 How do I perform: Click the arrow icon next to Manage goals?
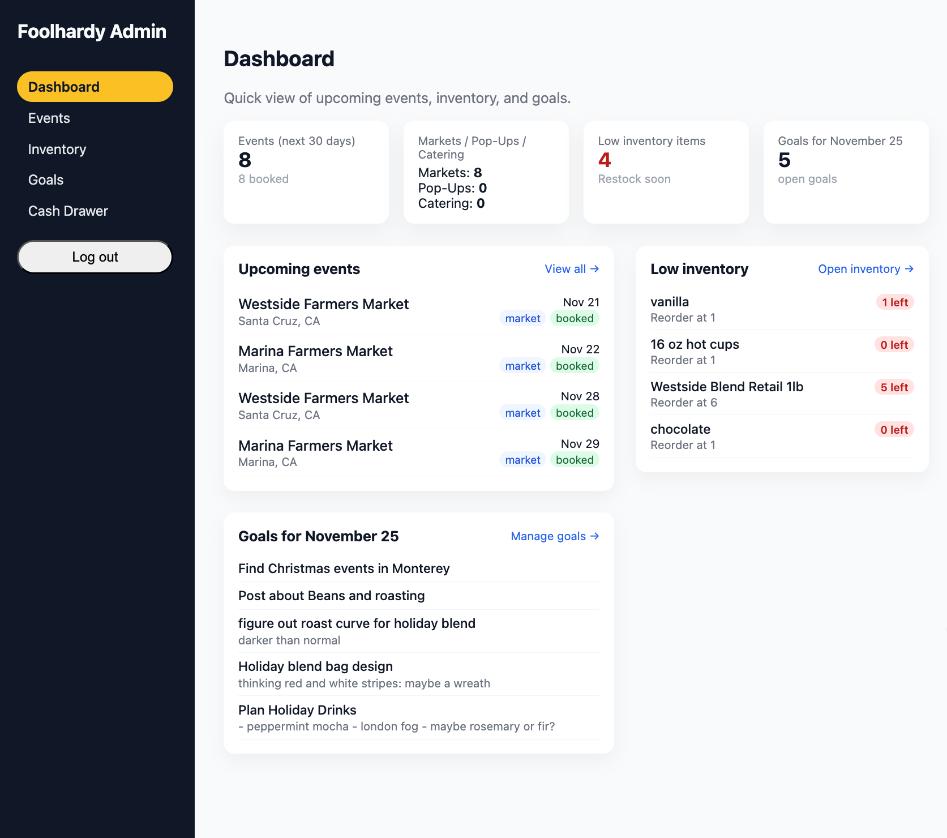click(x=594, y=536)
